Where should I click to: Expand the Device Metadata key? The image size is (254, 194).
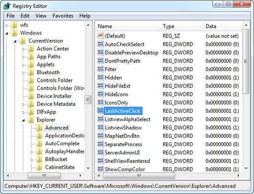click(23, 105)
